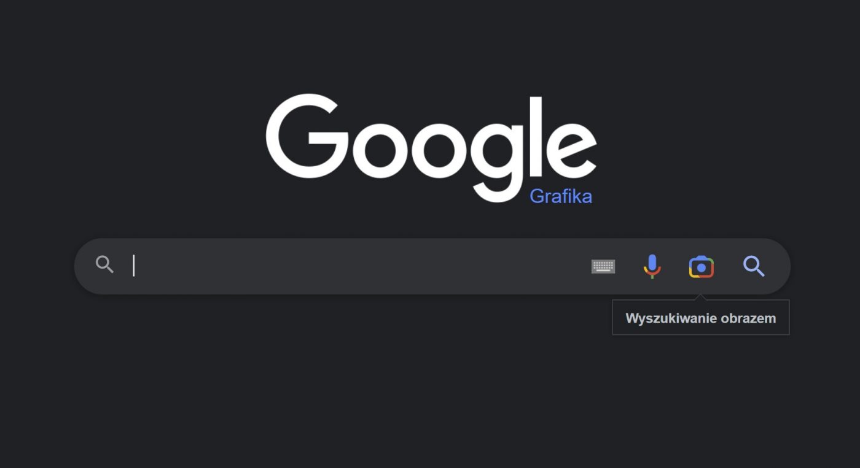Click the blue magnifier search button
Image resolution: width=860 pixels, height=468 pixels.
754,266
